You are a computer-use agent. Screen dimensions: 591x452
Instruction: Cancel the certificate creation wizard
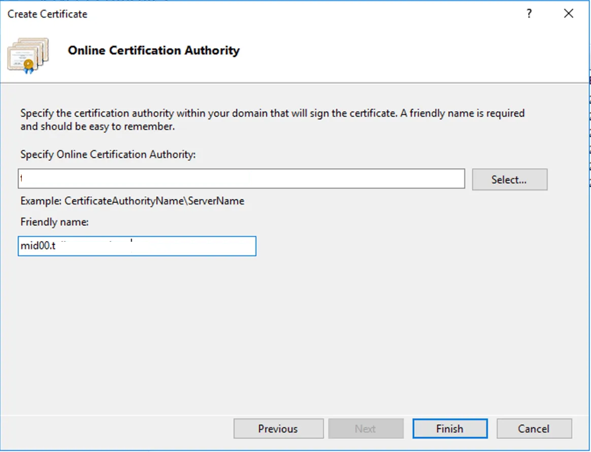point(534,428)
